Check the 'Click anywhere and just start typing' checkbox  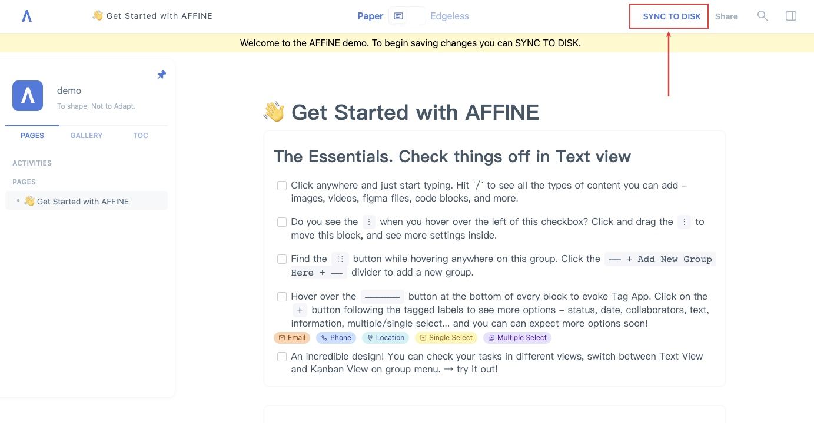[282, 186]
